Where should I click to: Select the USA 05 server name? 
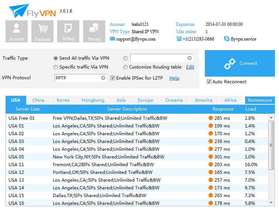coord(16,157)
